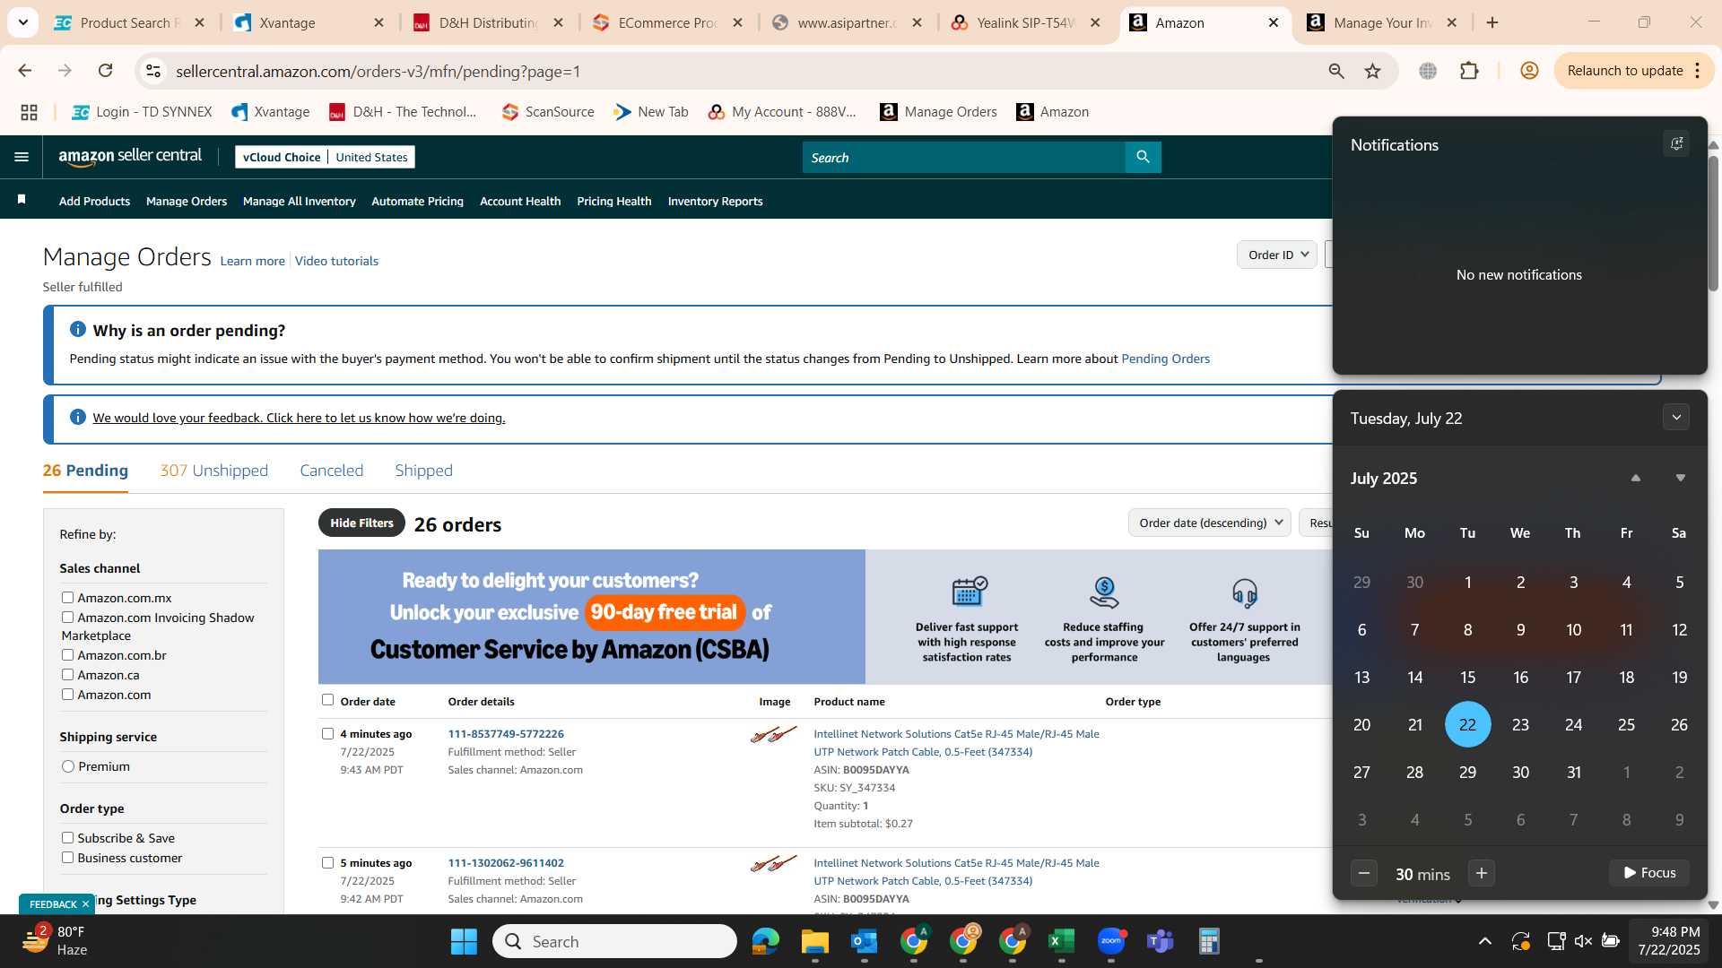This screenshot has width=1722, height=968.
Task: Switch to the Canceled orders tab
Action: point(331,471)
